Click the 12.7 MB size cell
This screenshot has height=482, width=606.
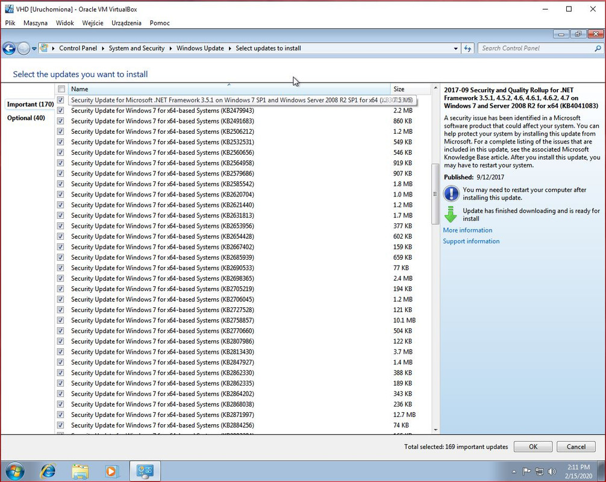404,415
